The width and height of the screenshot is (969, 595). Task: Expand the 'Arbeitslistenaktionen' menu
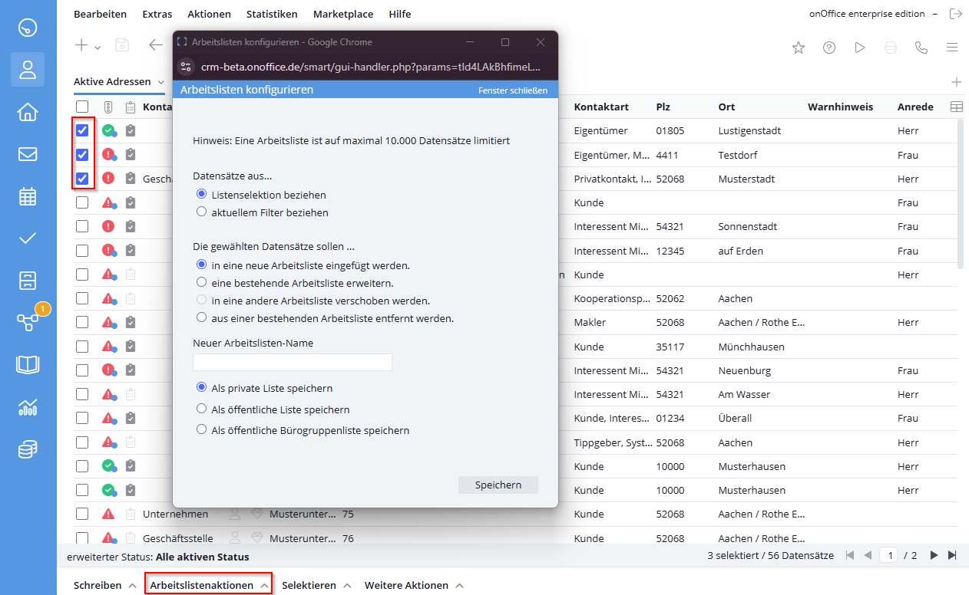coord(208,585)
